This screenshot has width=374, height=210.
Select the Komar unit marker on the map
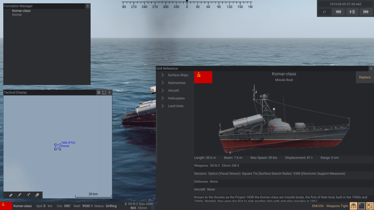tap(58, 147)
